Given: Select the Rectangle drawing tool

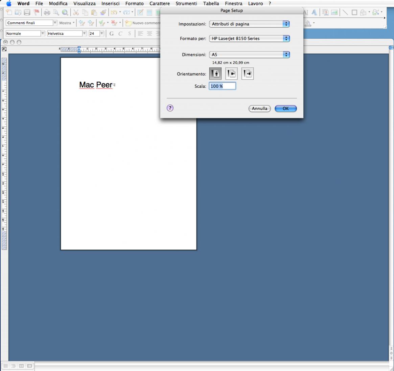Looking at the screenshot, I should pos(354,12).
